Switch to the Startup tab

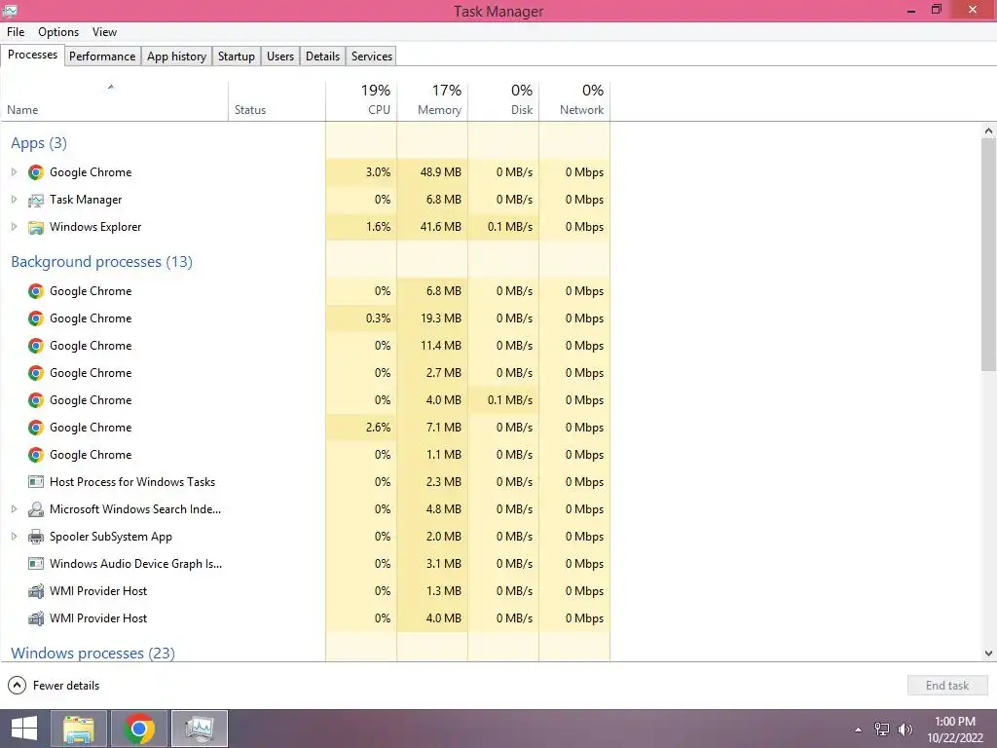[237, 56]
